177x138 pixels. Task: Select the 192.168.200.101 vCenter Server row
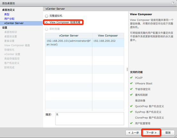click(x=84, y=43)
